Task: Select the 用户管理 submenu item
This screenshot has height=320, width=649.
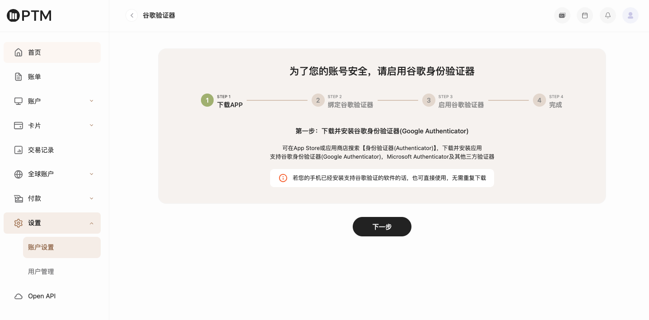Action: point(62,272)
